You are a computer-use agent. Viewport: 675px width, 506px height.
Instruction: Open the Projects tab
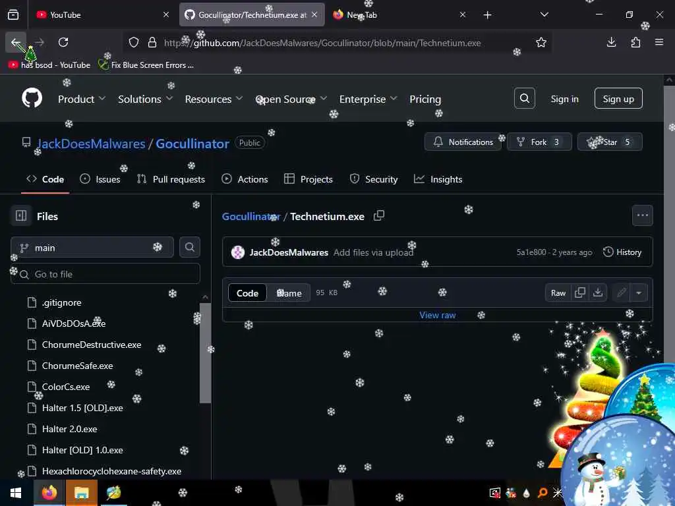click(308, 179)
